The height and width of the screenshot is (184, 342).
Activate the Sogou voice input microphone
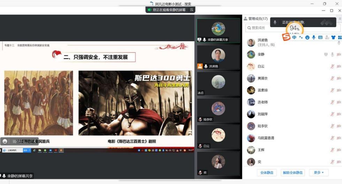(313, 37)
